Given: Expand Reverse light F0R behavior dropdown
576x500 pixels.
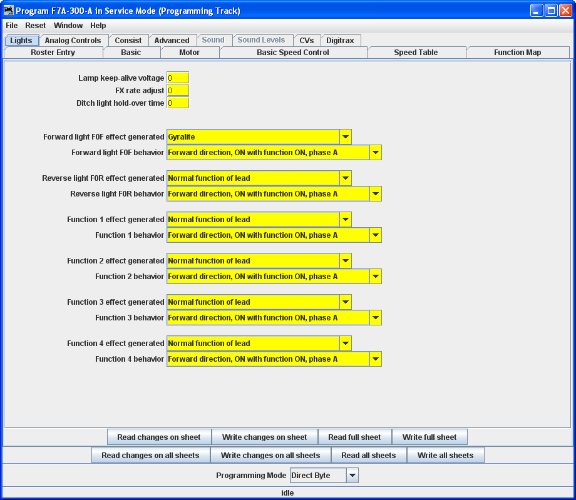Looking at the screenshot, I should click(x=375, y=194).
